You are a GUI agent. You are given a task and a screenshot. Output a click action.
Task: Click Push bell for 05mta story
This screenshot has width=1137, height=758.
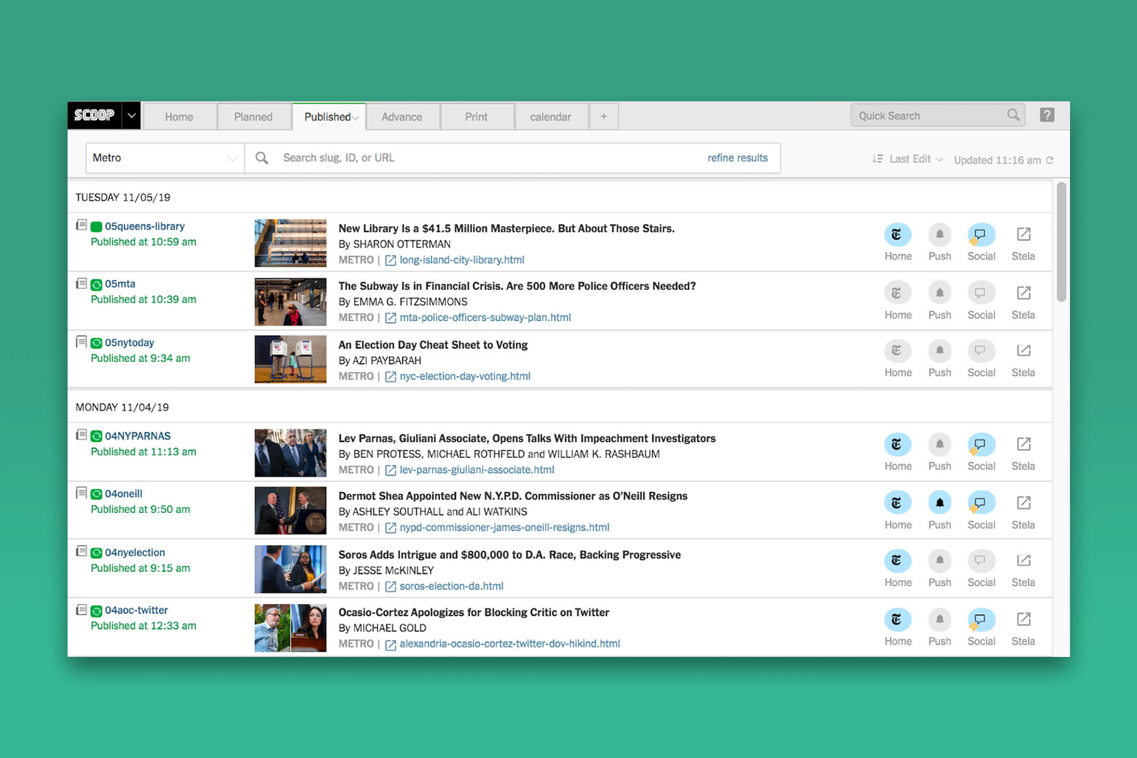(939, 293)
